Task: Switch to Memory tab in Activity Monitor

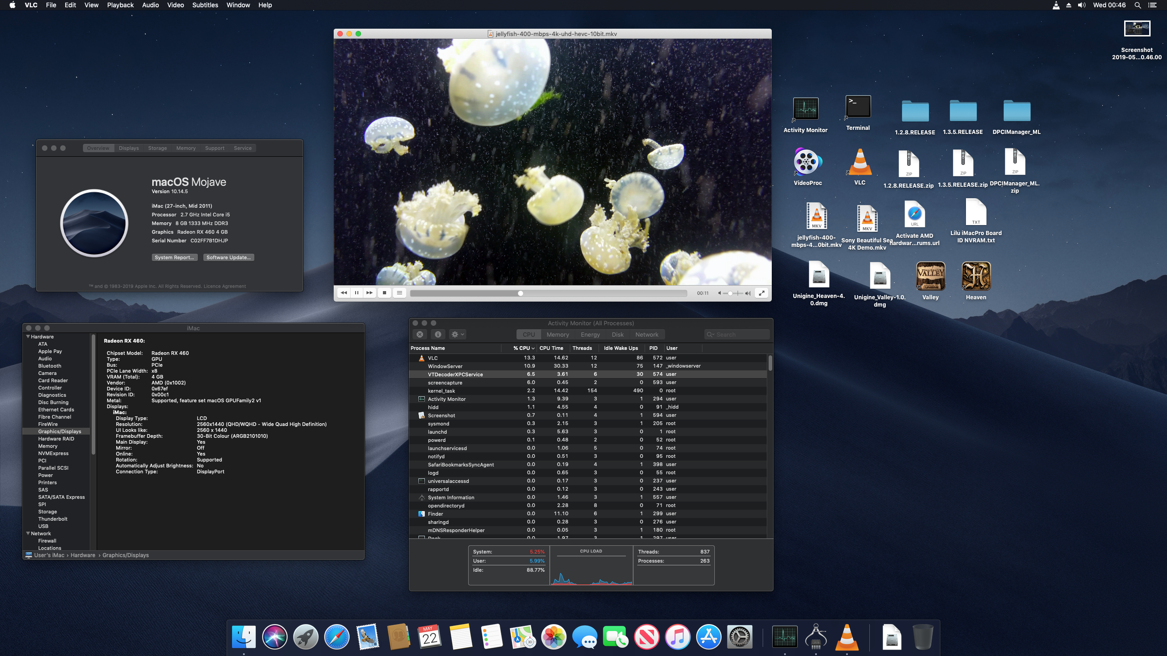Action: pyautogui.click(x=558, y=334)
